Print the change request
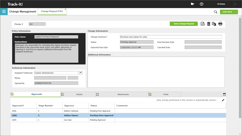The width and height of the screenshot is (242, 136). click(220, 24)
